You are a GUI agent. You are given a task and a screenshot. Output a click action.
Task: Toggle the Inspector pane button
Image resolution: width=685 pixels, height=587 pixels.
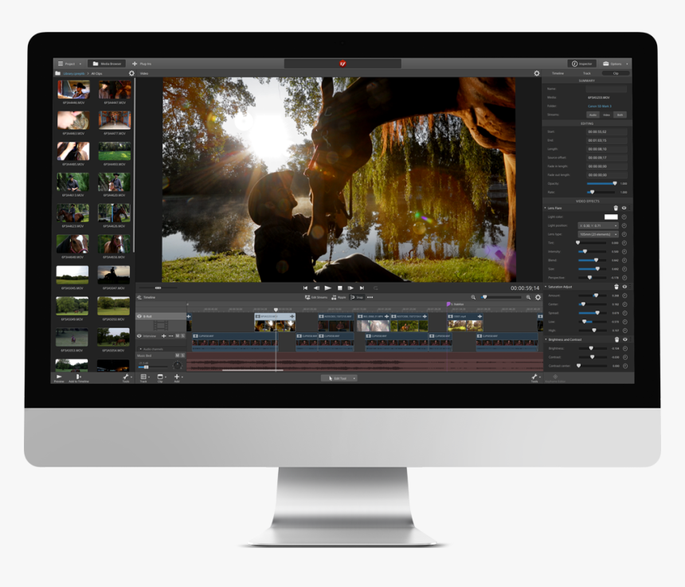[x=581, y=64]
